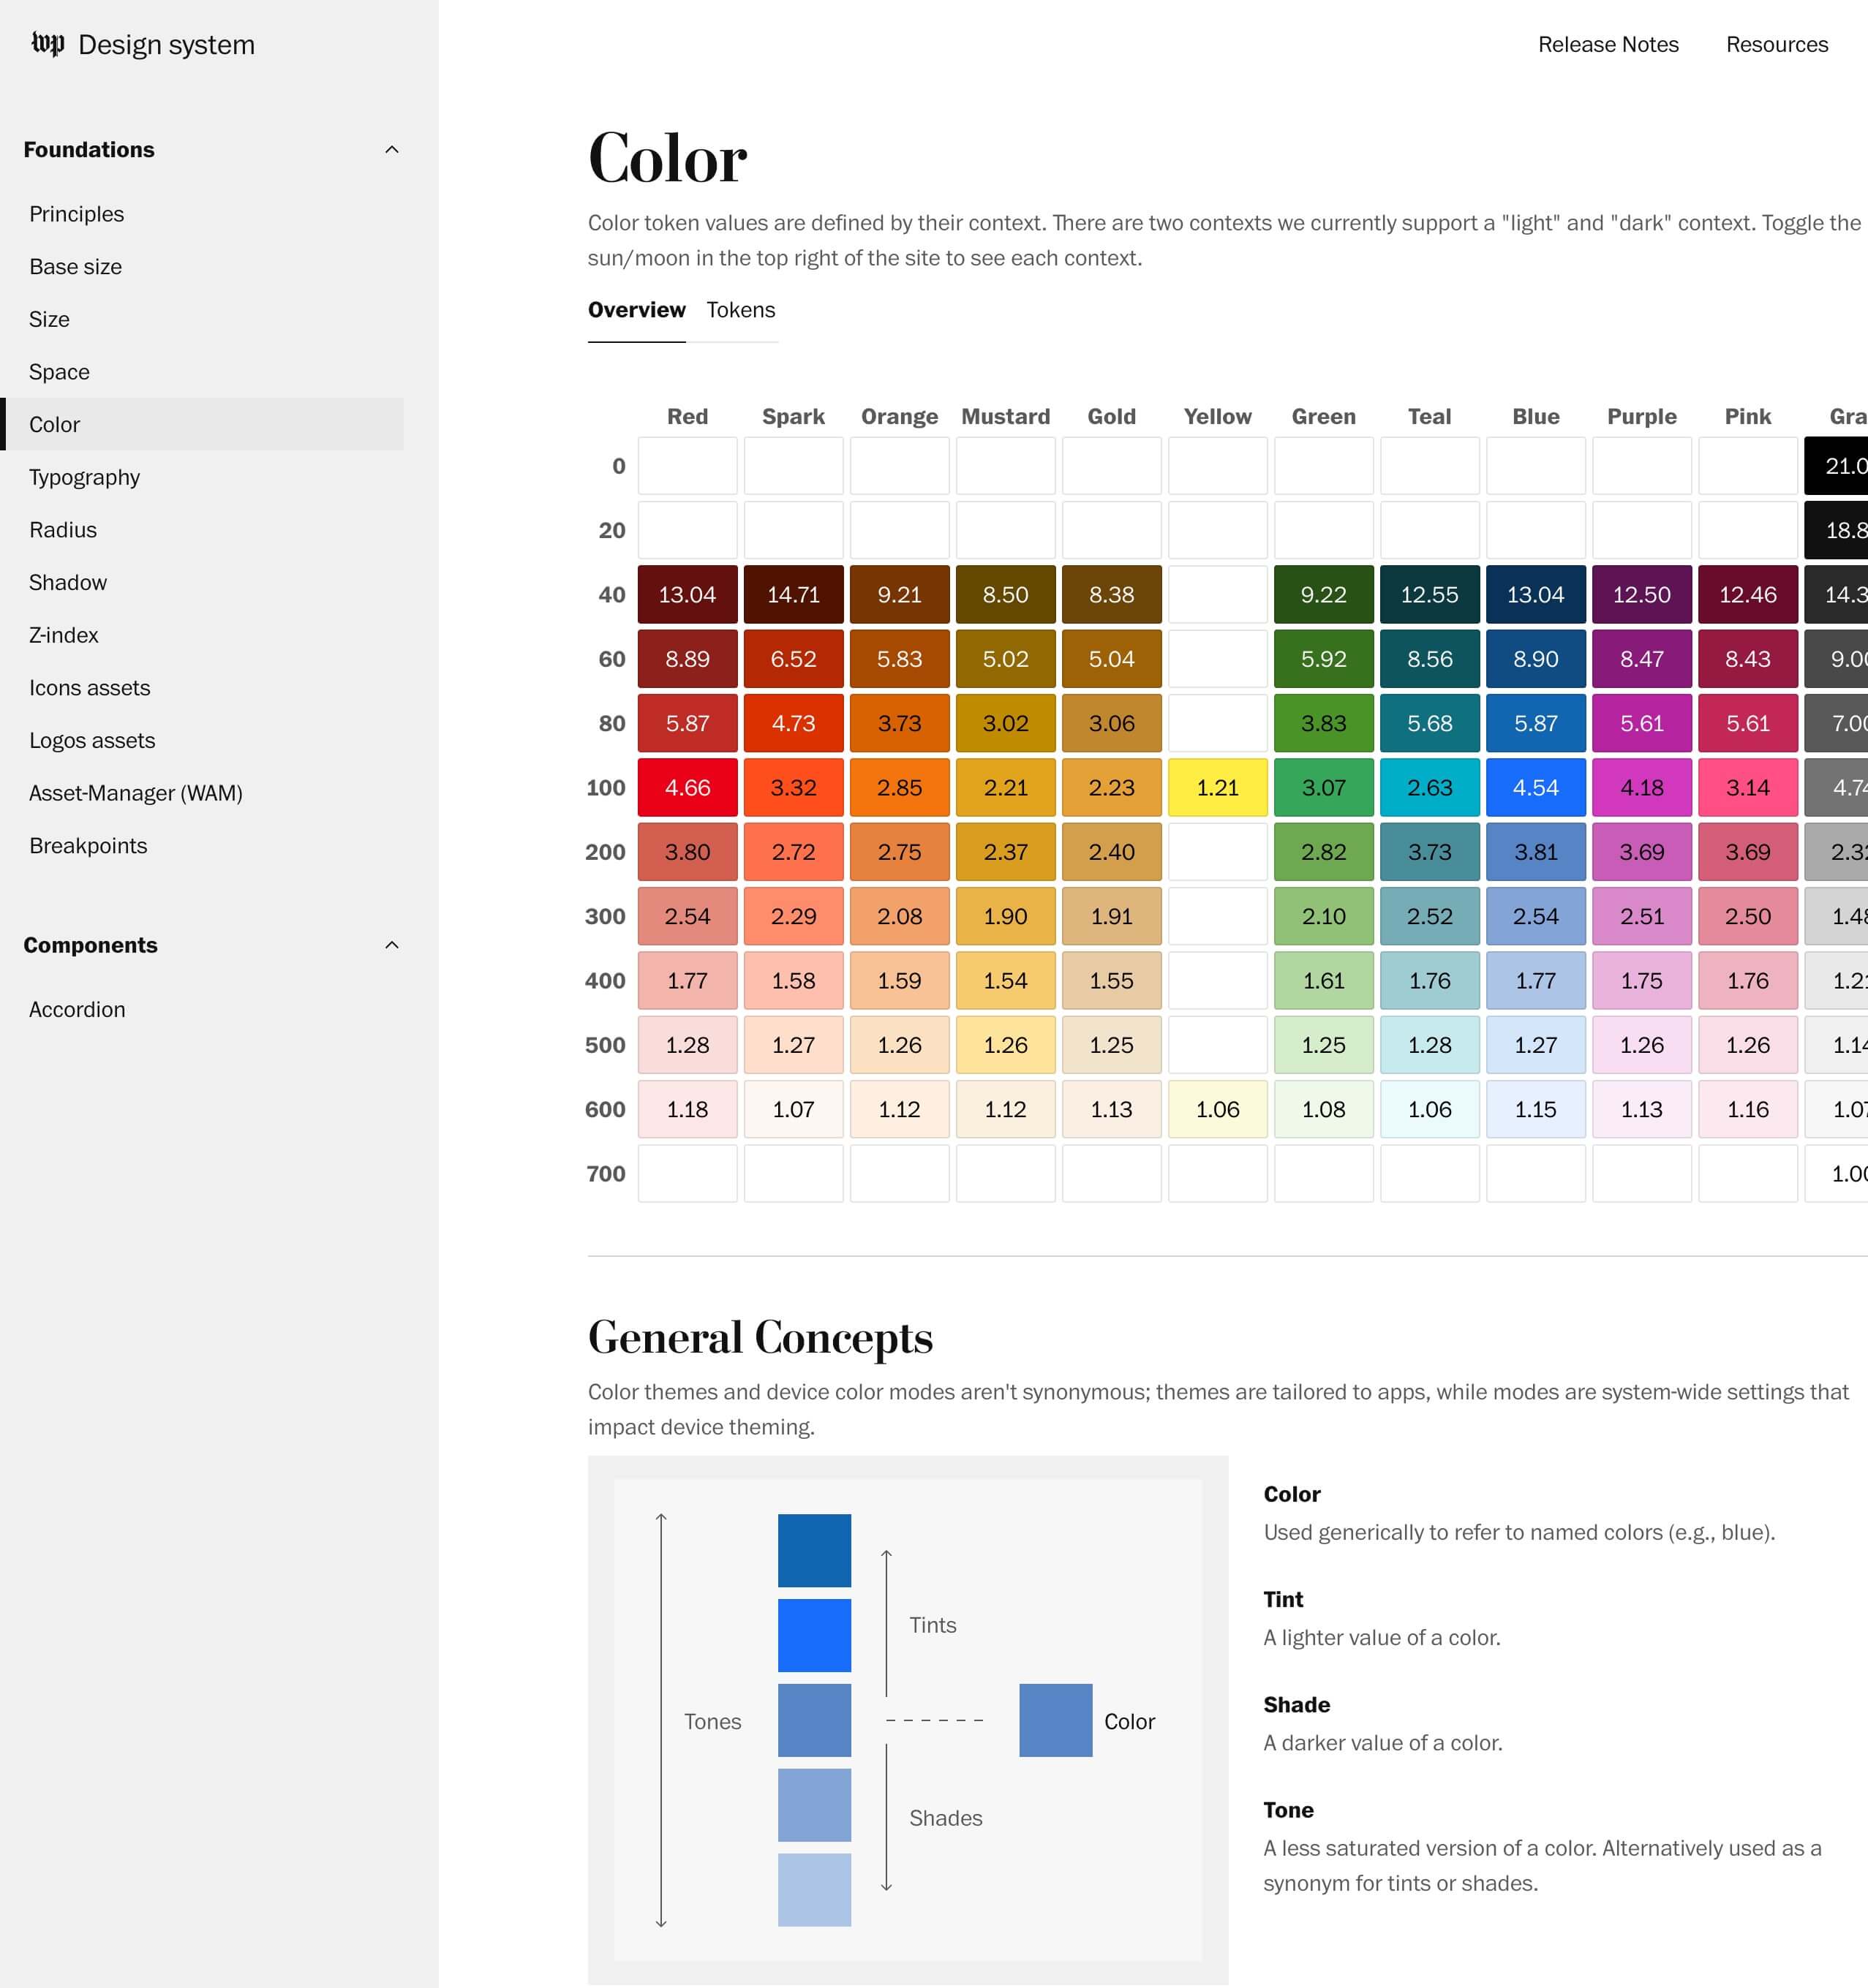Click the Design system title
1868x1988 pixels.
[166, 45]
